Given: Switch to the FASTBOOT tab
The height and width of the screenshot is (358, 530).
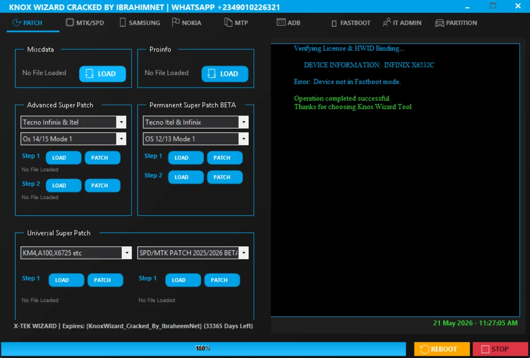Looking at the screenshot, I should pyautogui.click(x=351, y=23).
